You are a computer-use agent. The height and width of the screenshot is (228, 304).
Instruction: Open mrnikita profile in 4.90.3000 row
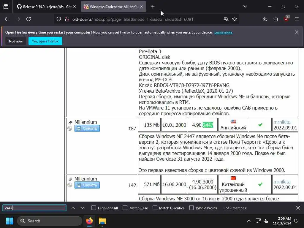click(282, 182)
